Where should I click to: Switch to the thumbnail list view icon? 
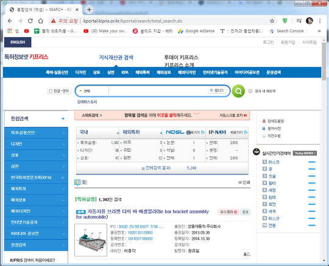click(x=77, y=182)
